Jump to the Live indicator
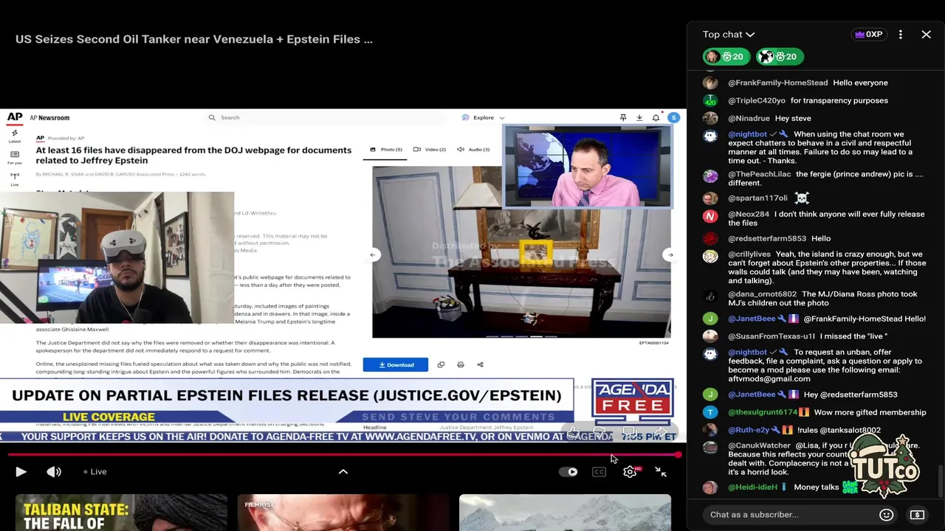Screen dimensions: 945x531 (95, 472)
